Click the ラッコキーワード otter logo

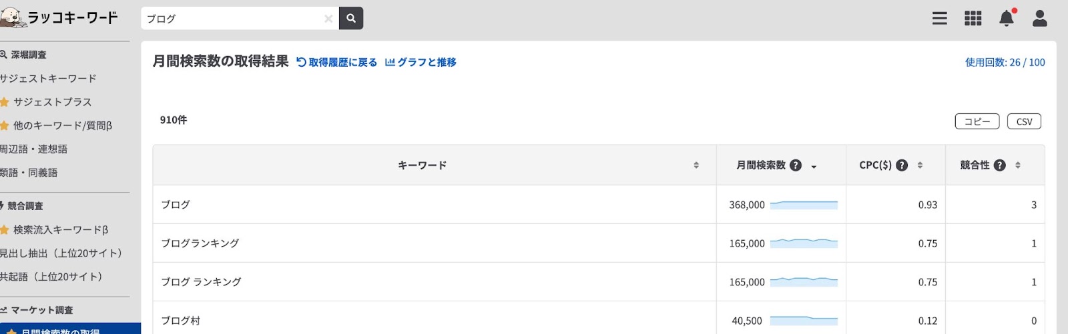[x=59, y=17]
